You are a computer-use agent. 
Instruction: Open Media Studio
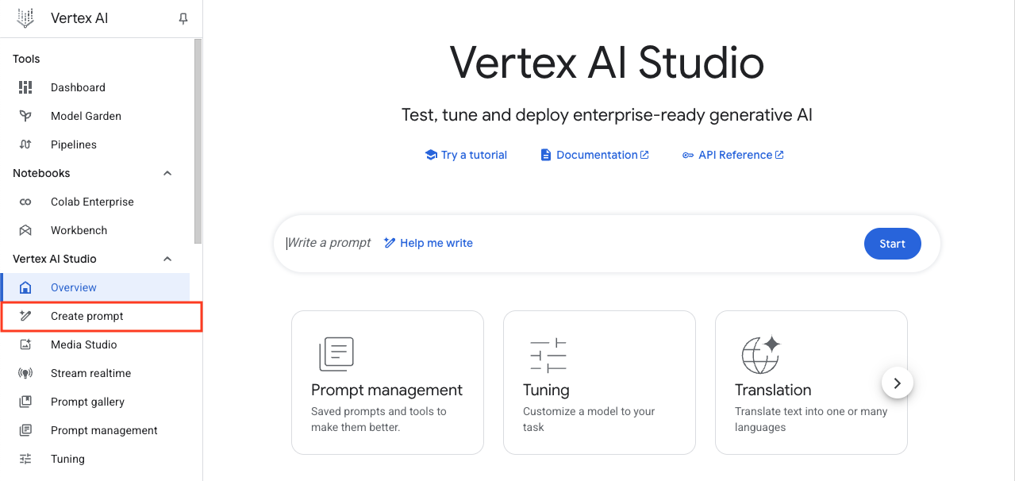[x=95, y=344]
